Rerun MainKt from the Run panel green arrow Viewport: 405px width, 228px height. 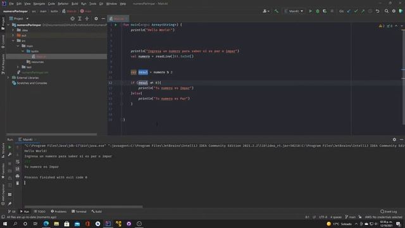(10, 148)
